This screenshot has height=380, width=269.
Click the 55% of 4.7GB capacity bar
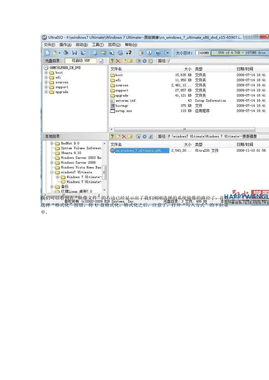pos(240,53)
